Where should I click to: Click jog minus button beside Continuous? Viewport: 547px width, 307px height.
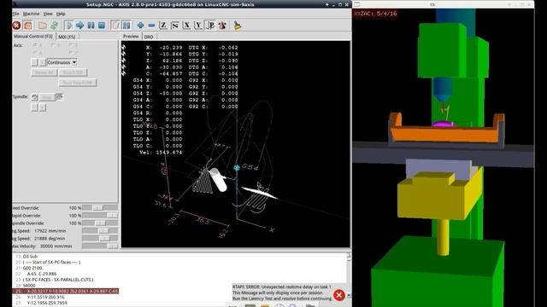pos(34,62)
